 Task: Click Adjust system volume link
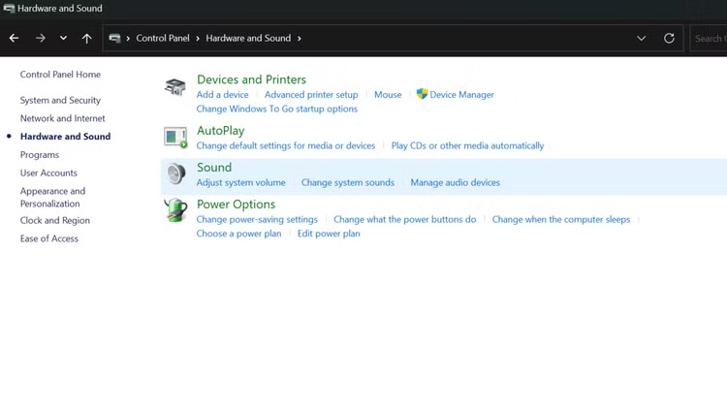click(x=240, y=182)
